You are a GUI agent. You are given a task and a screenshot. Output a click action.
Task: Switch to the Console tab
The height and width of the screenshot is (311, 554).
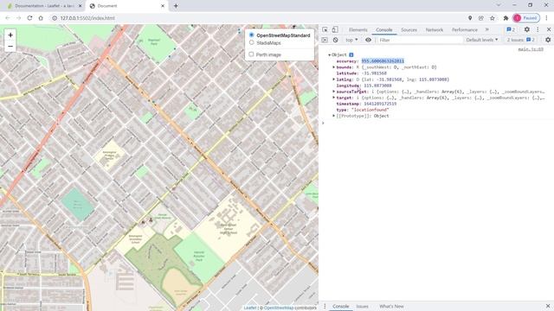[383, 30]
